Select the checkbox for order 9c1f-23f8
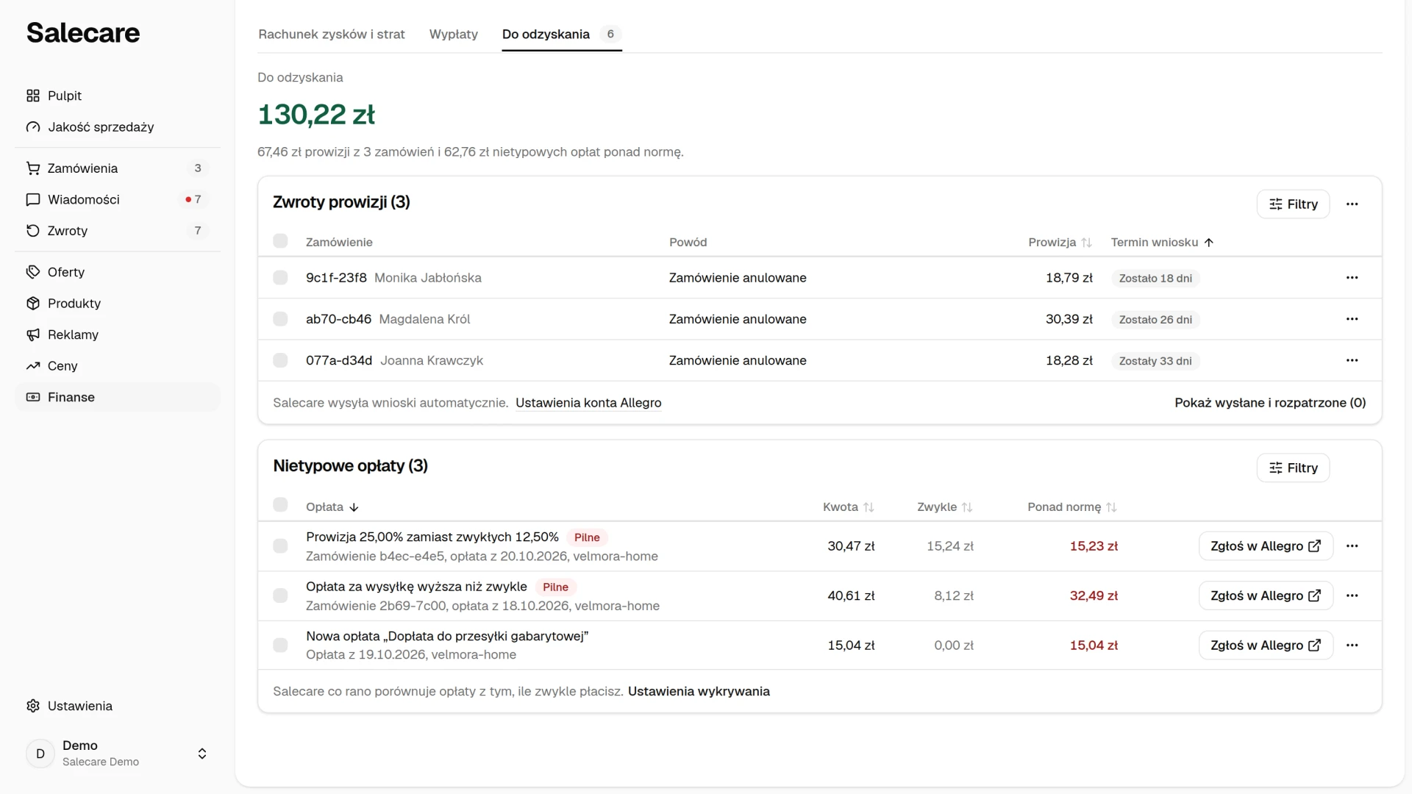This screenshot has height=794, width=1412. coord(280,278)
